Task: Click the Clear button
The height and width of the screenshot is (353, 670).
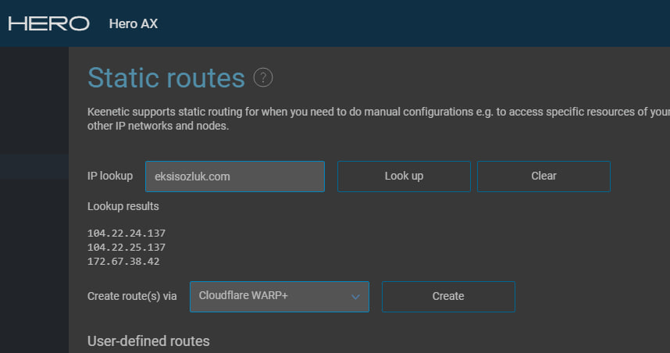Action: pyautogui.click(x=543, y=176)
